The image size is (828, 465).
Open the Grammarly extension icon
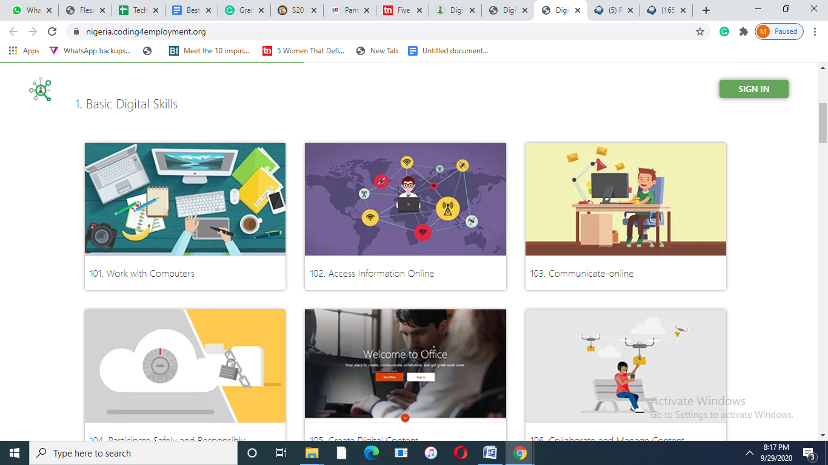pyautogui.click(x=724, y=31)
